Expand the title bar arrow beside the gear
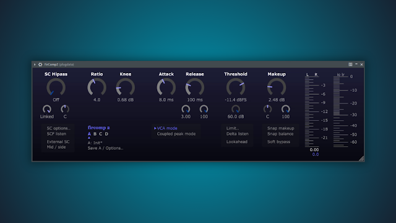Image resolution: width=396 pixels, height=223 pixels. [35, 64]
